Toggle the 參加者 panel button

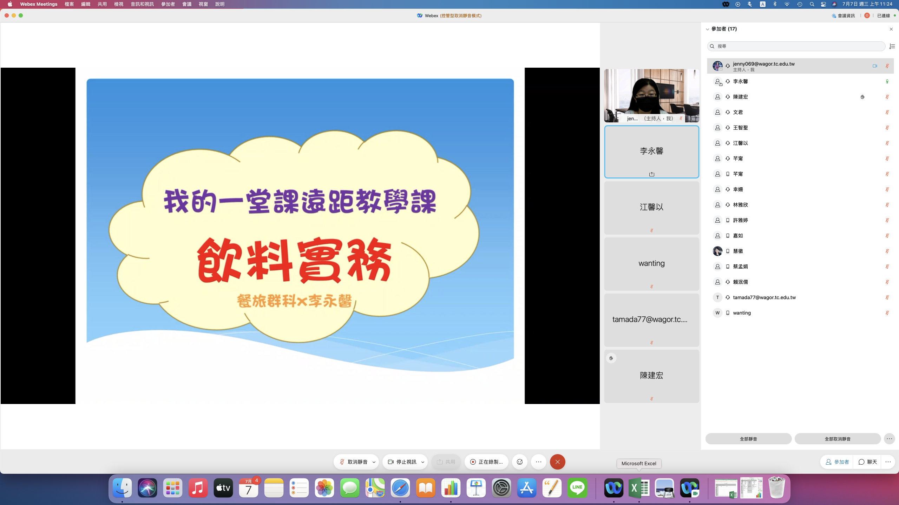[837, 462]
